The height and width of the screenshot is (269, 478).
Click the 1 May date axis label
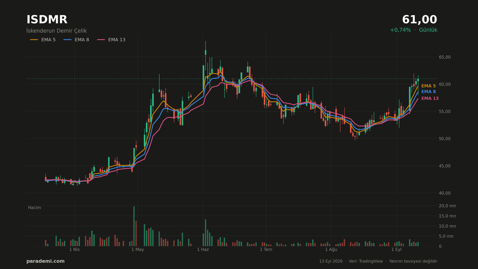(x=137, y=250)
